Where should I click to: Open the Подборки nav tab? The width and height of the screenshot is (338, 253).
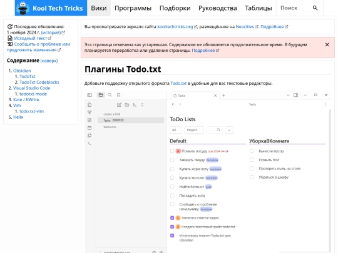coord(175,8)
